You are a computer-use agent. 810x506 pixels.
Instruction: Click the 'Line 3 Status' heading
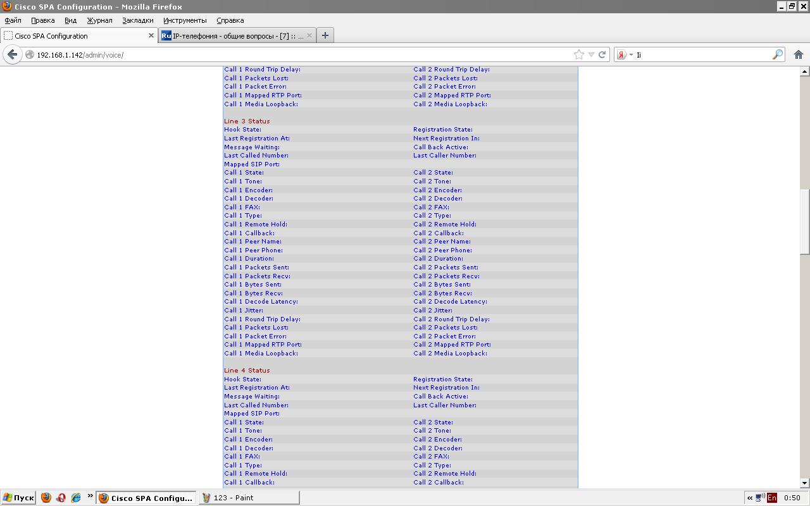click(x=247, y=121)
